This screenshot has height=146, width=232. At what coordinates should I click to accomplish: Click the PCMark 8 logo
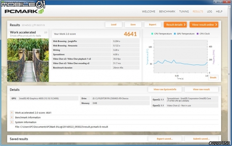(x=24, y=11)
